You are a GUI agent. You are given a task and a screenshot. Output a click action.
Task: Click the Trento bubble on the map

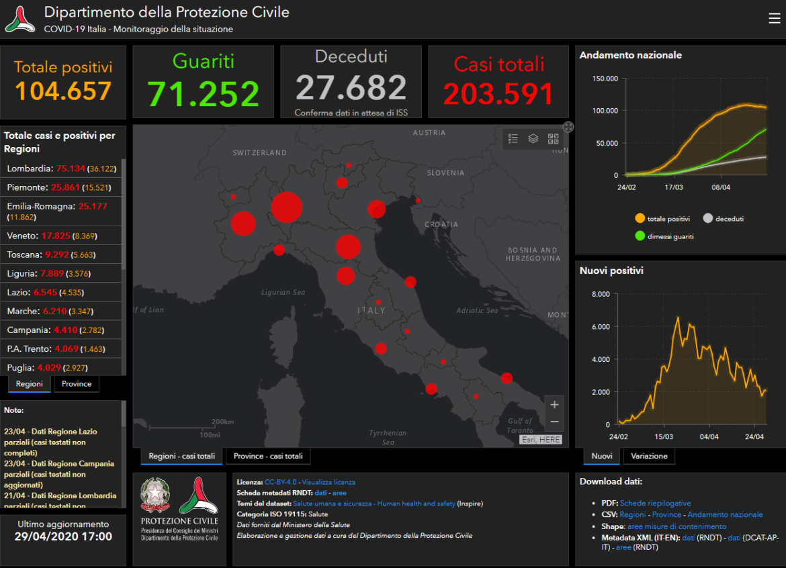(x=343, y=183)
